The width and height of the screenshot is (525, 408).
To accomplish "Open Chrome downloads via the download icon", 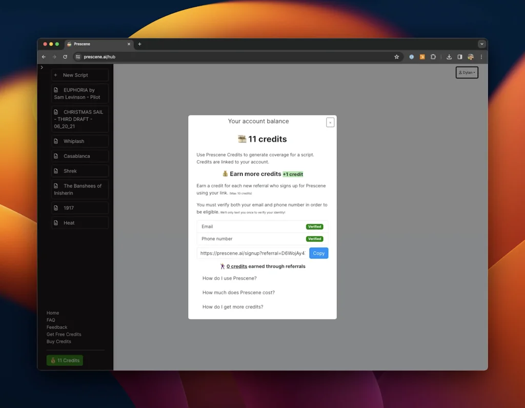I will coord(449,57).
